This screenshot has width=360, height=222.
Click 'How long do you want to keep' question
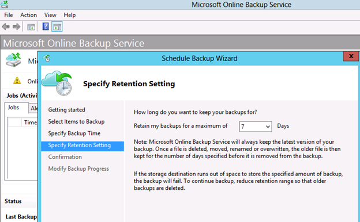click(x=196, y=112)
